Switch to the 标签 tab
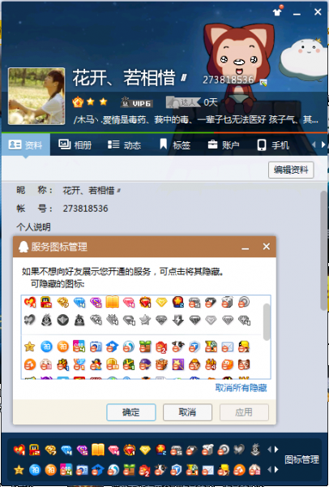The width and height of the screenshot is (329, 487). click(175, 144)
